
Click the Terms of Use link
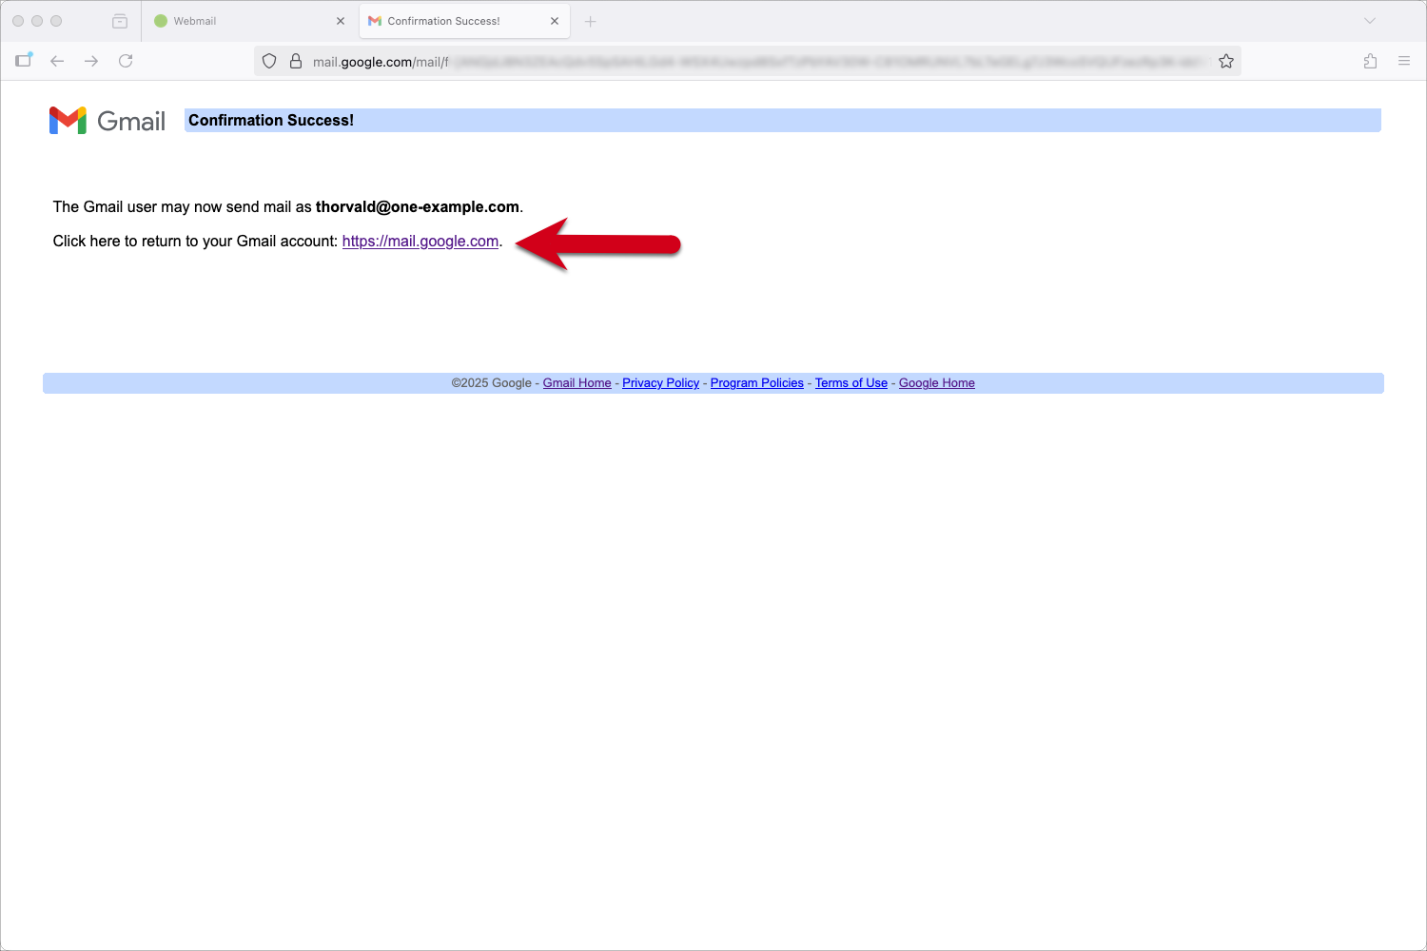tap(850, 382)
